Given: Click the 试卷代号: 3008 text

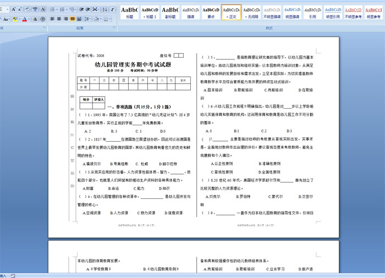Looking at the screenshot, I should [x=91, y=55].
